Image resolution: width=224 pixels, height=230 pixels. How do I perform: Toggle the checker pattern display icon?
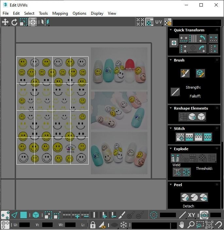pyautogui.click(x=140, y=22)
